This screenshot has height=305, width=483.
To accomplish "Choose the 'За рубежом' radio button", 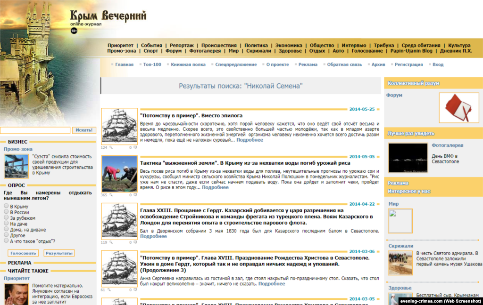I will 7,218.
